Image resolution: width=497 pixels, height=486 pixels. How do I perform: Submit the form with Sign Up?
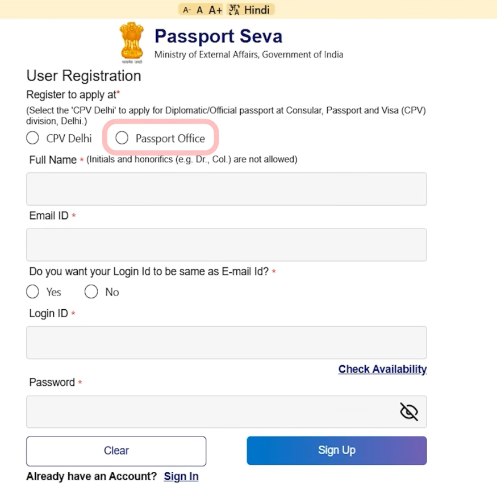[336, 450]
